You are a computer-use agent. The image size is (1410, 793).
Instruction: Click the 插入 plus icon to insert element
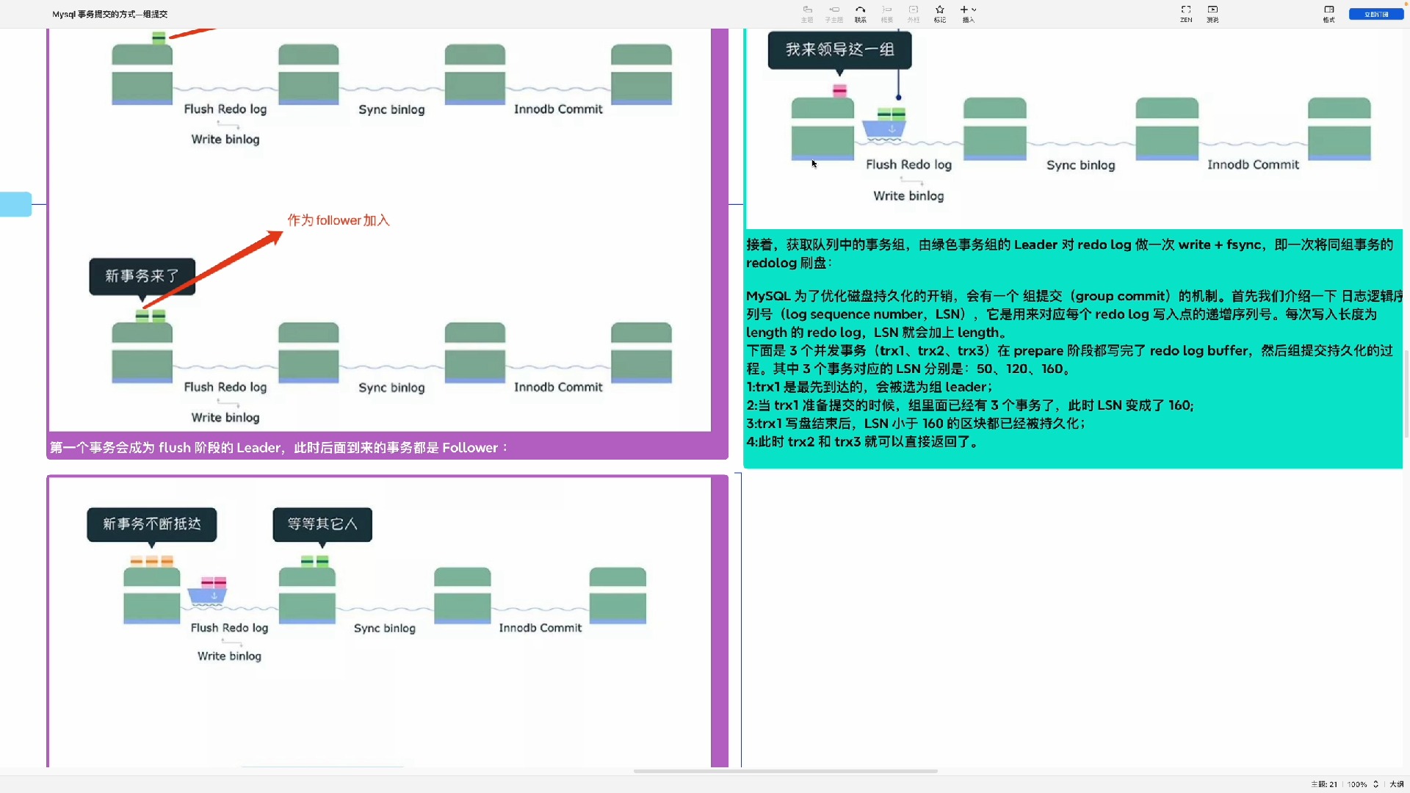point(964,10)
